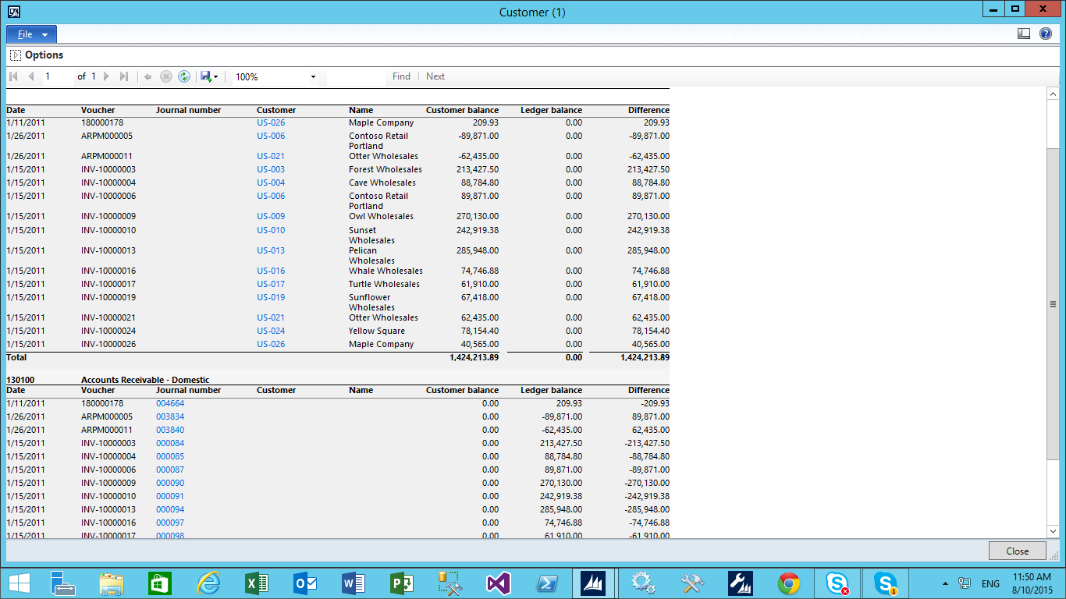
Task: Click scroll up arrow of report
Action: [x=1053, y=94]
